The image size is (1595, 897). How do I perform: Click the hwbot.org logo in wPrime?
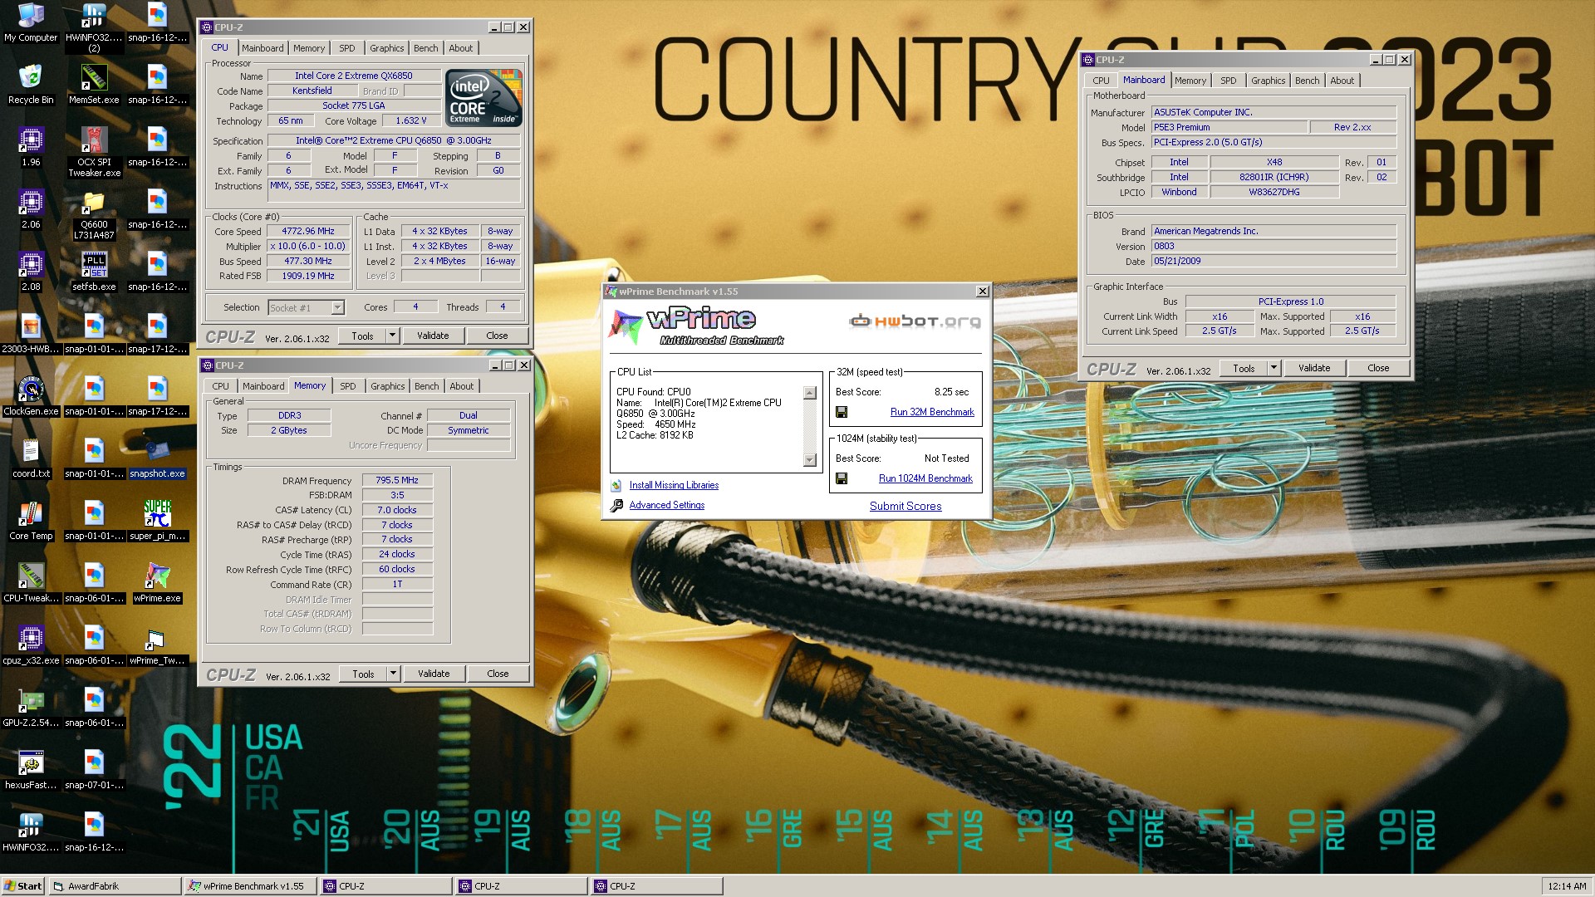[915, 321]
